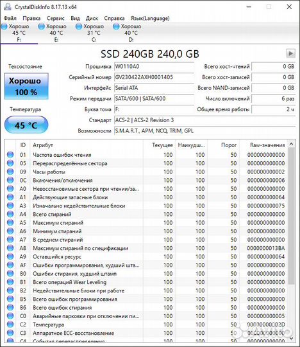This screenshot has height=347, width=300.
Task: Click the Всего хост-чтений value field
Action: pyautogui.click(x=274, y=66)
